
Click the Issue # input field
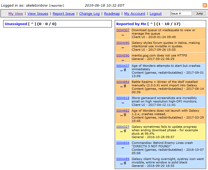tap(181, 13)
